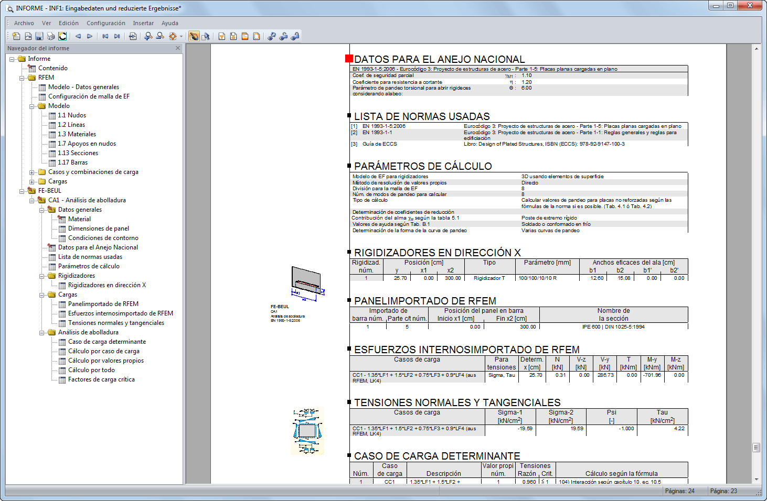Viewport: 767px width, 501px height.
Task: Open the Ver menu
Action: tap(47, 23)
